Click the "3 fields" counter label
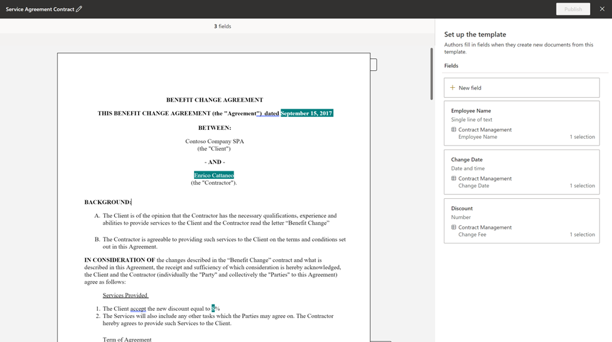Screen dimensions: 612x342 222,26
